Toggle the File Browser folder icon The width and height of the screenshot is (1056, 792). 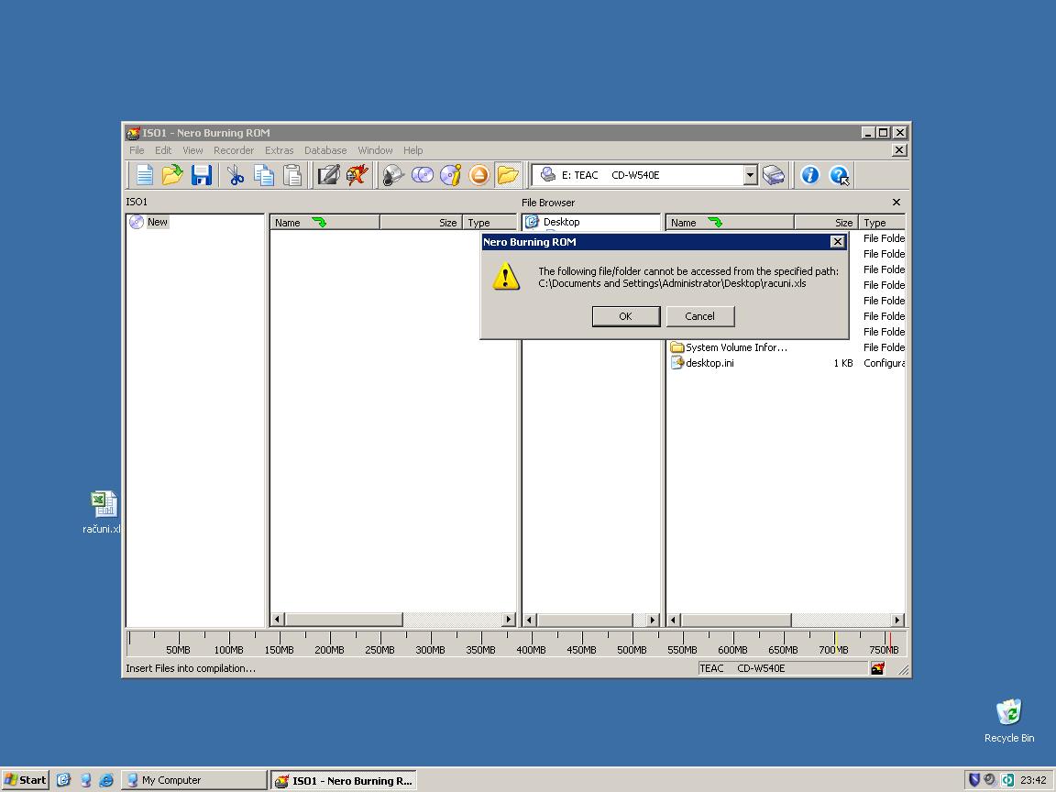509,175
